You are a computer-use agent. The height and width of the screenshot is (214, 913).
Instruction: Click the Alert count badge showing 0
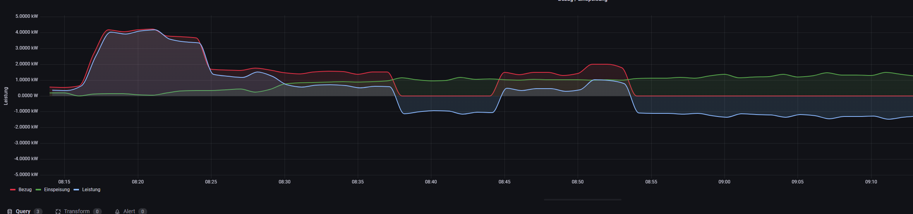(x=142, y=211)
